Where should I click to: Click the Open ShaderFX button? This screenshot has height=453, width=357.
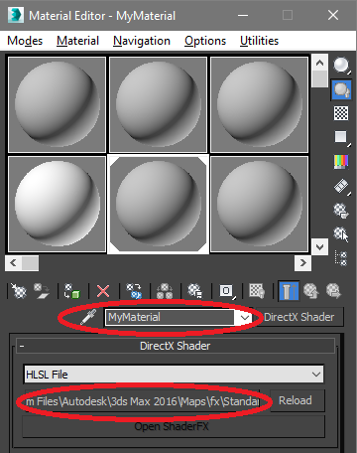click(174, 426)
